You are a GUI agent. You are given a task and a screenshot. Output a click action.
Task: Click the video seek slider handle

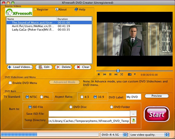tap(118, 71)
